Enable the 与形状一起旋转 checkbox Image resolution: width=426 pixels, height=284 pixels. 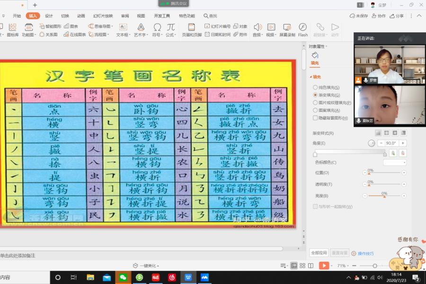click(315, 207)
